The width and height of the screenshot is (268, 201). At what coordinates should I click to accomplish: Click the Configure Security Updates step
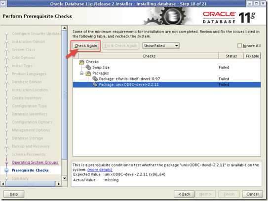click(36, 33)
